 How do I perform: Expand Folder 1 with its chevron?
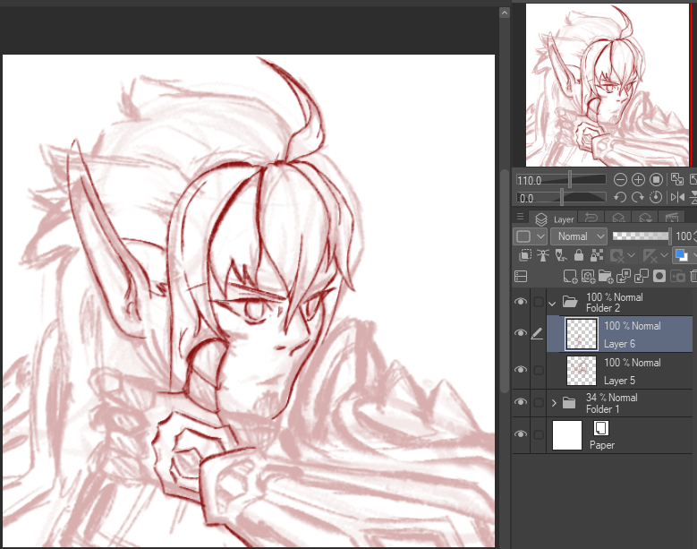(554, 403)
